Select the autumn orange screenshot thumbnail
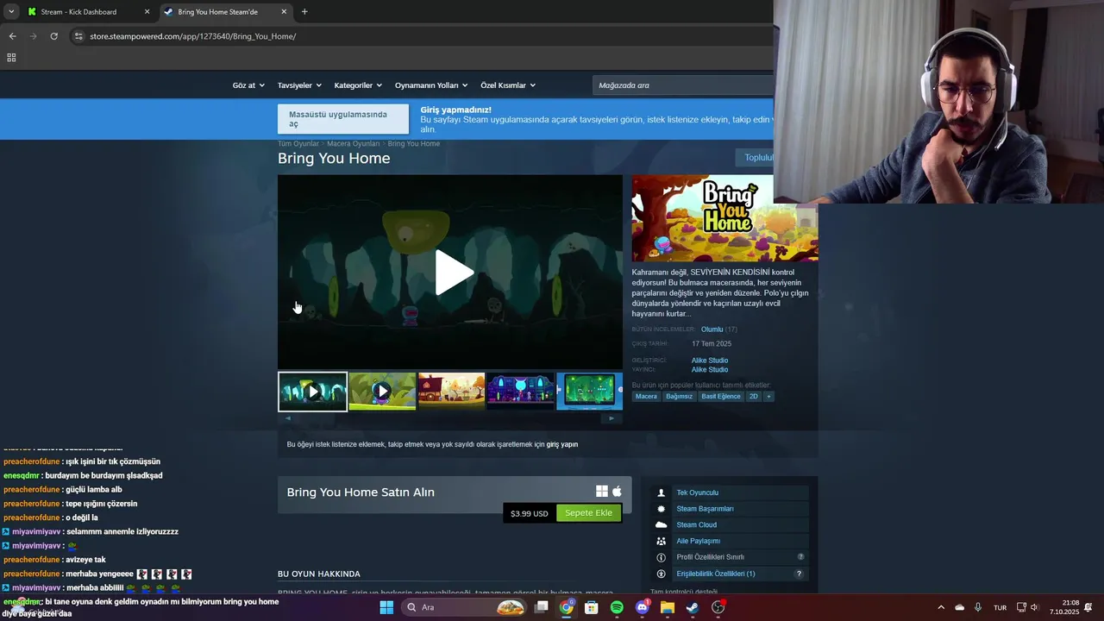1104x621 pixels. click(x=451, y=392)
